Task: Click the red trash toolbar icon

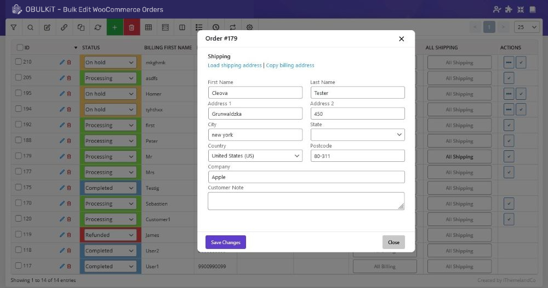Action: tap(132, 27)
